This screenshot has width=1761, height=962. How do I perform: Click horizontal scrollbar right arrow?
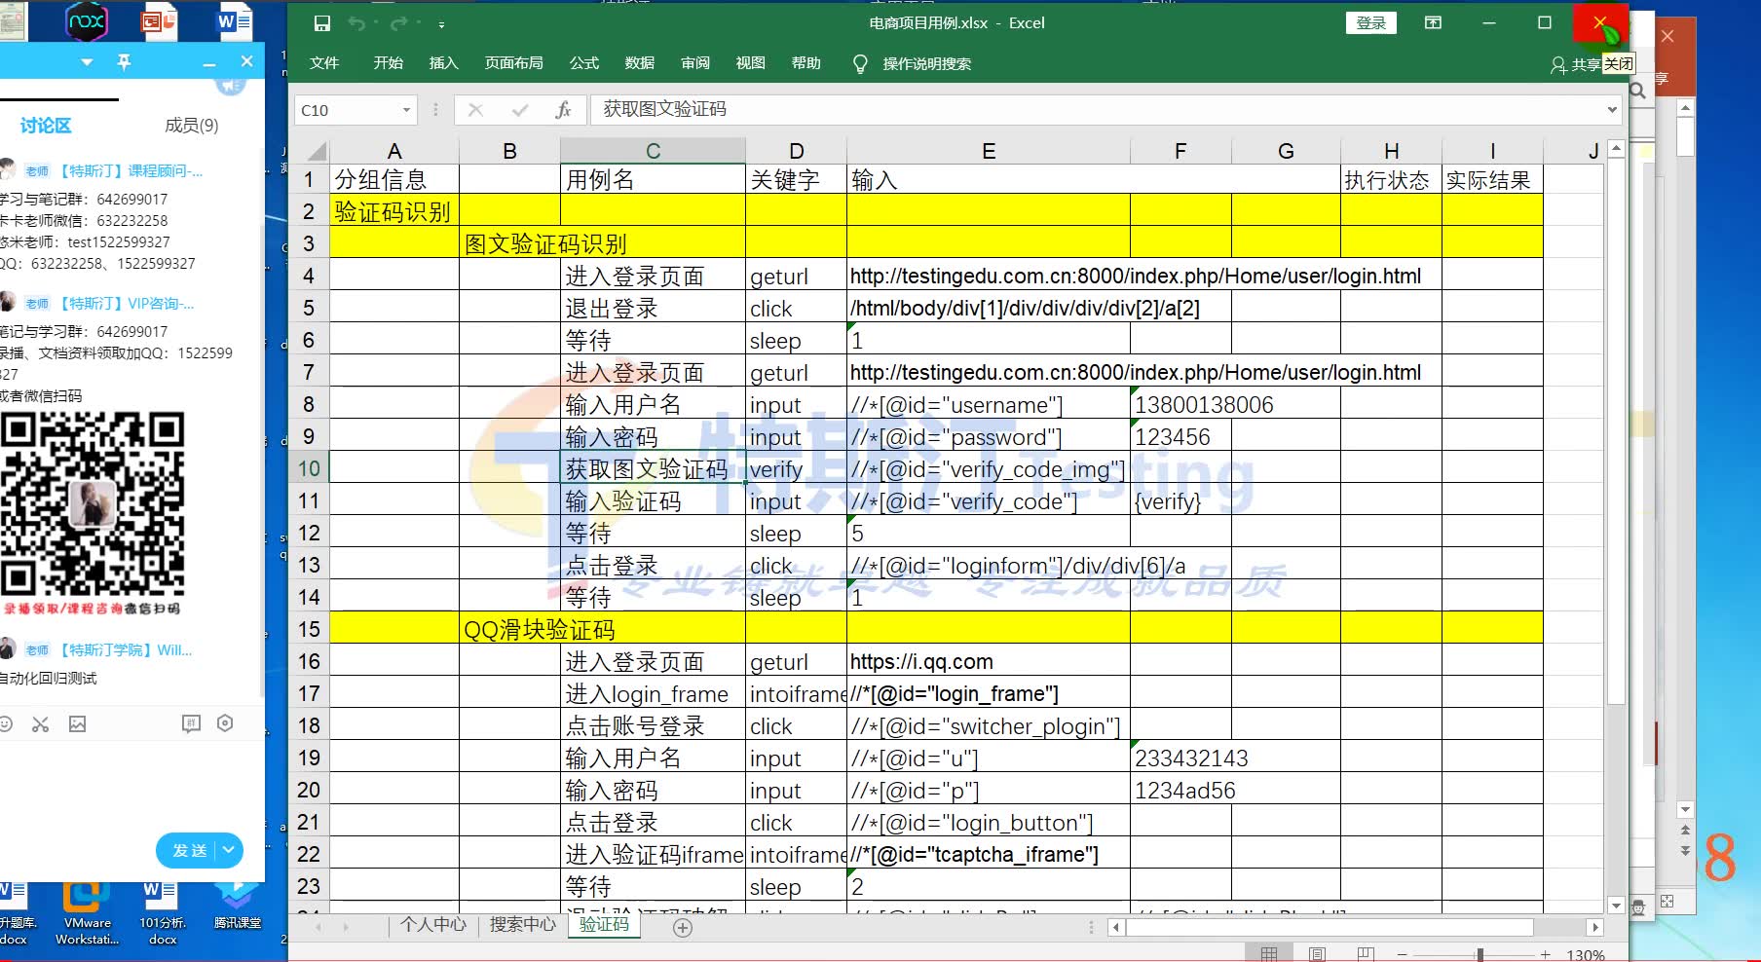pos(1593,928)
